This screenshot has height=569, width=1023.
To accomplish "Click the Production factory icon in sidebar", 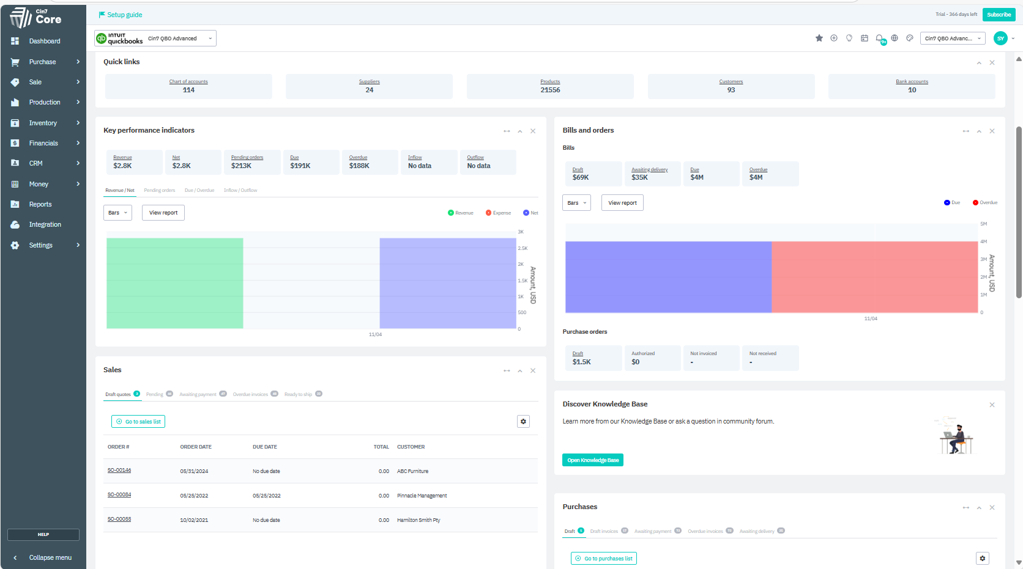I will pyautogui.click(x=15, y=102).
